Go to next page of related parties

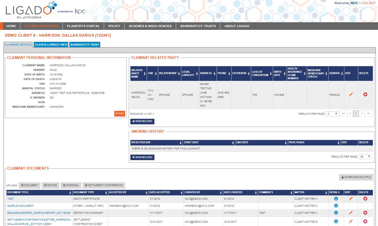point(362,113)
